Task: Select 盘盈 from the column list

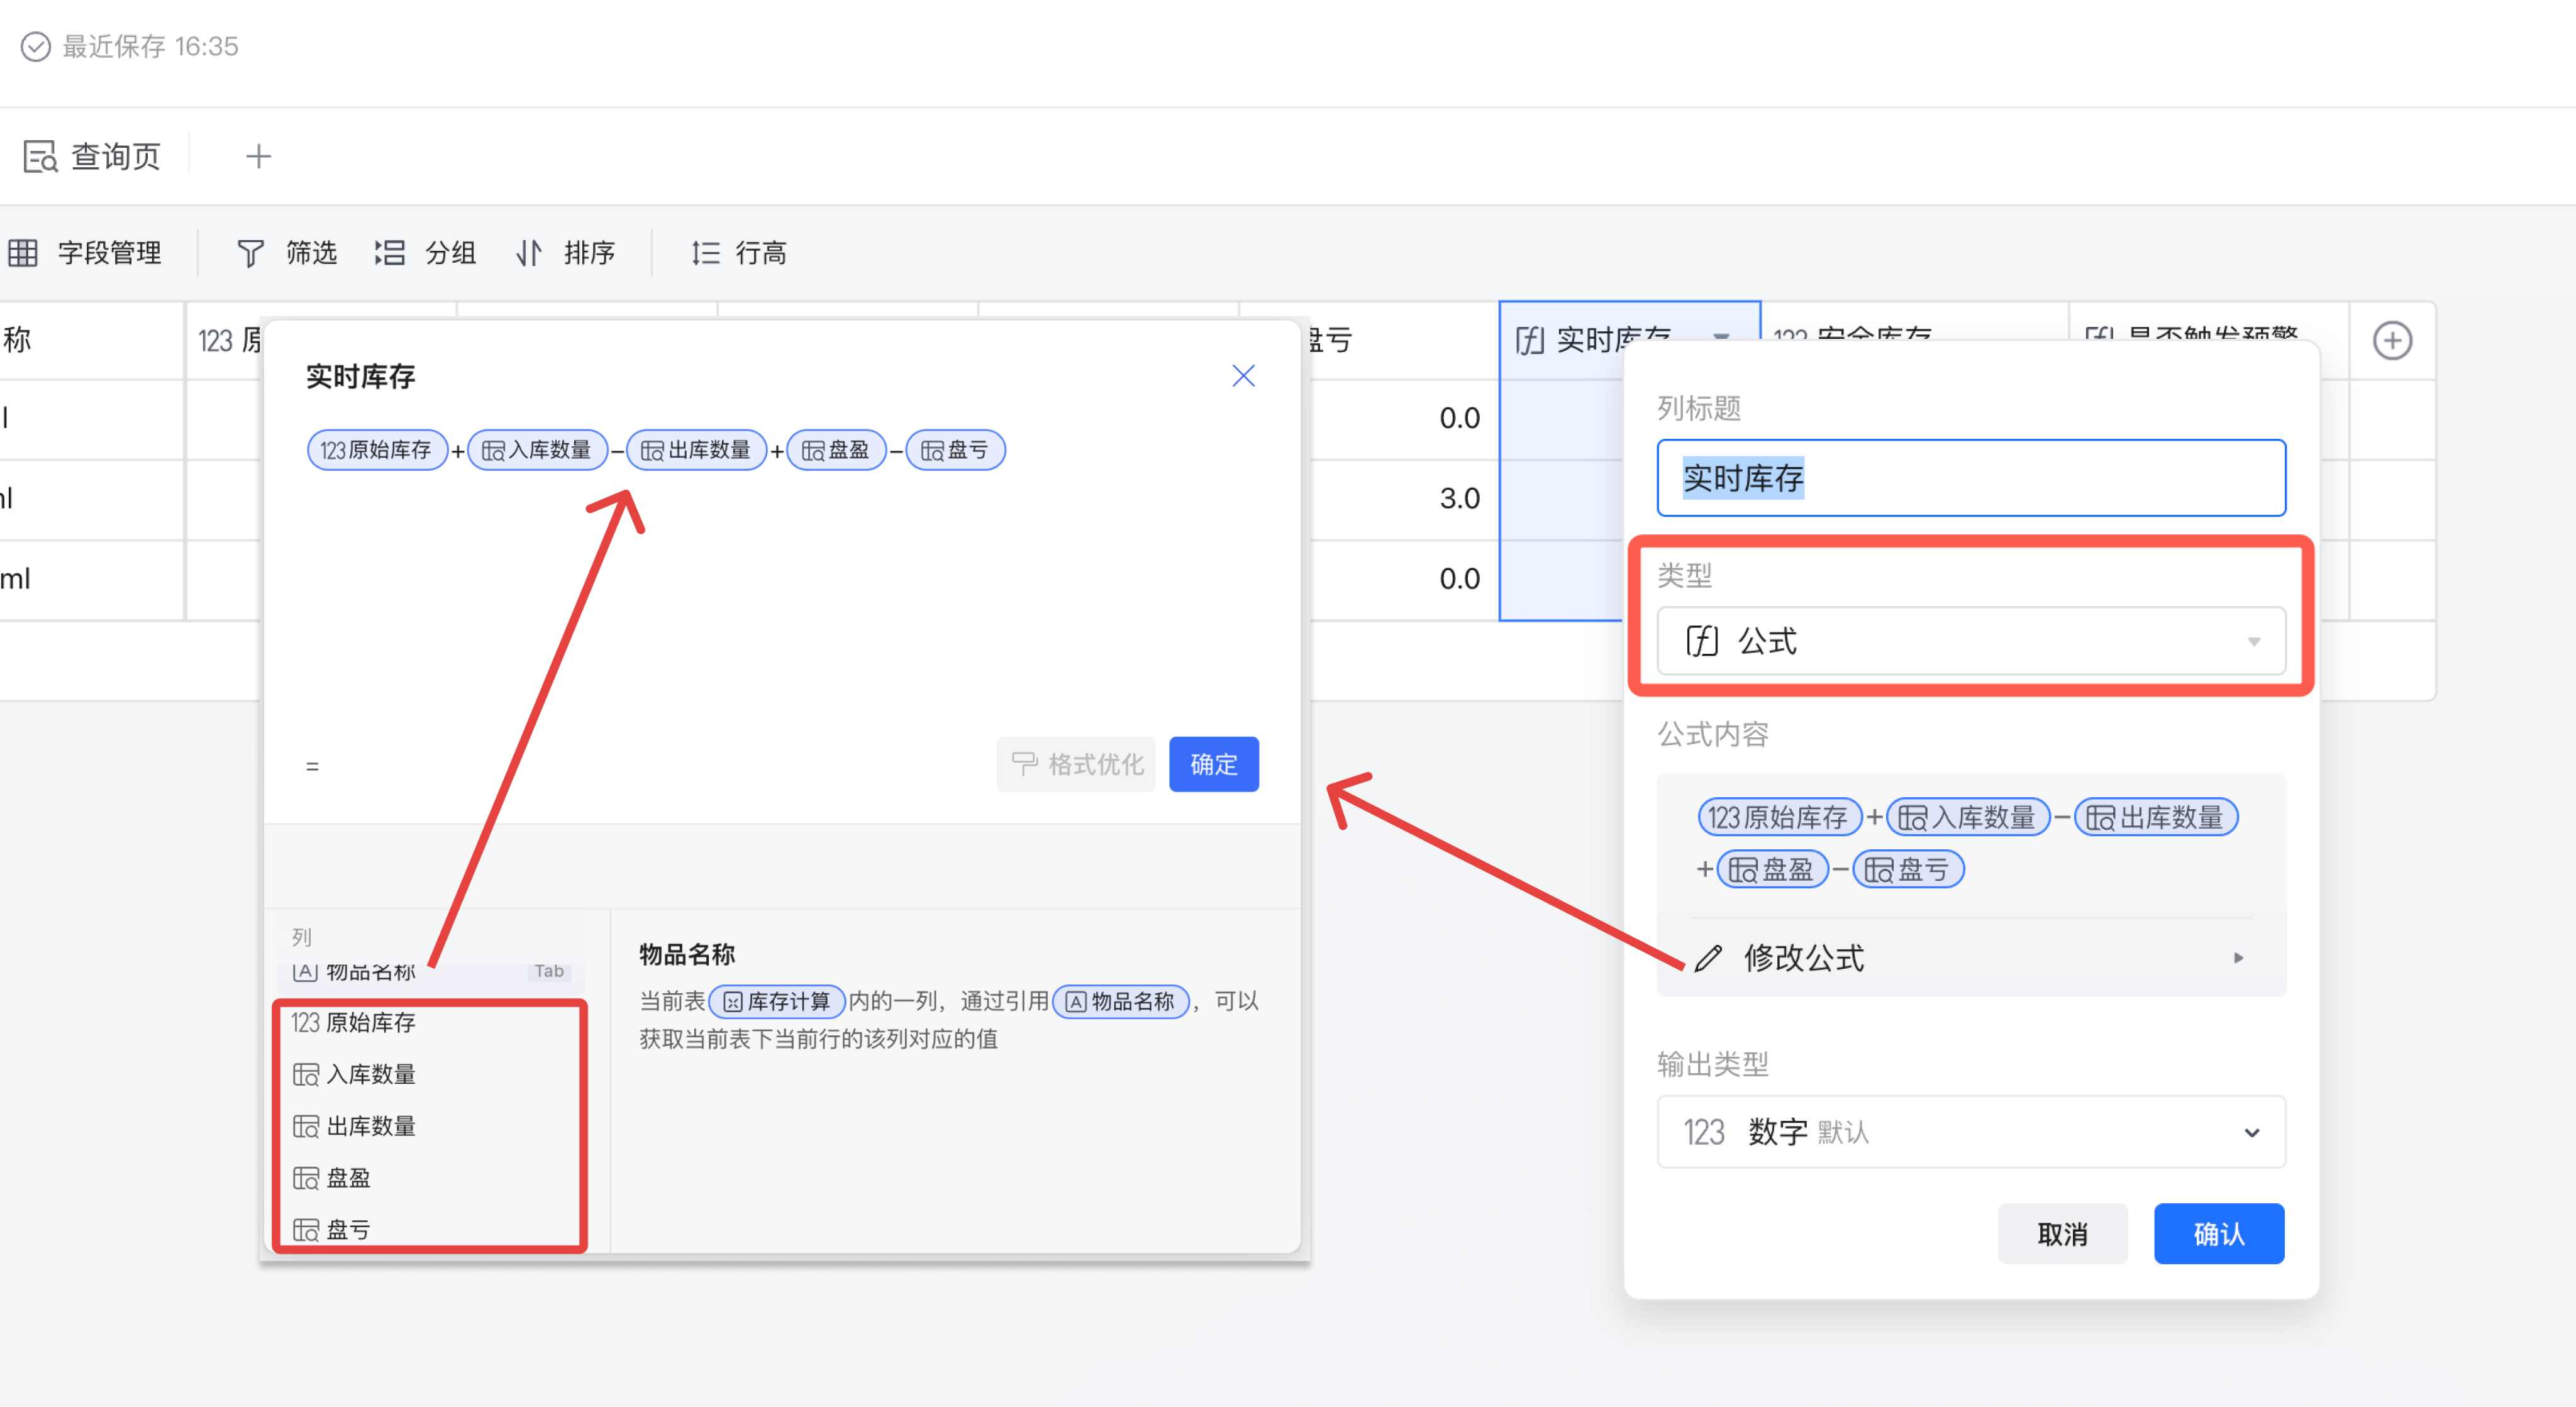Action: coord(348,1178)
